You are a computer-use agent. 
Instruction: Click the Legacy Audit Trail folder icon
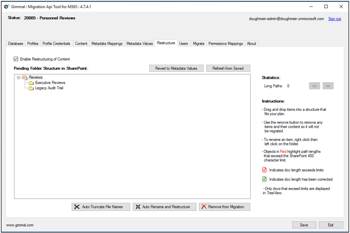coord(31,88)
